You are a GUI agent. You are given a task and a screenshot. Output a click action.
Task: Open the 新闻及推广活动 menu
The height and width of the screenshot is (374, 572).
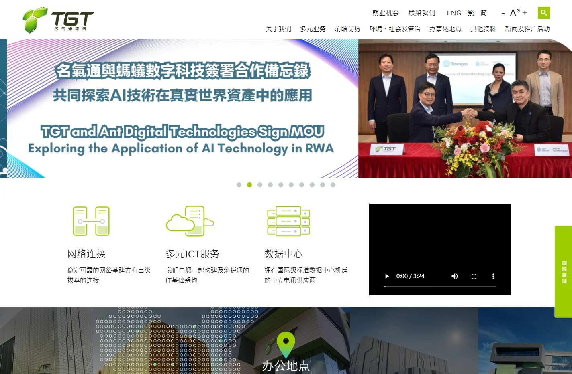[x=527, y=29]
